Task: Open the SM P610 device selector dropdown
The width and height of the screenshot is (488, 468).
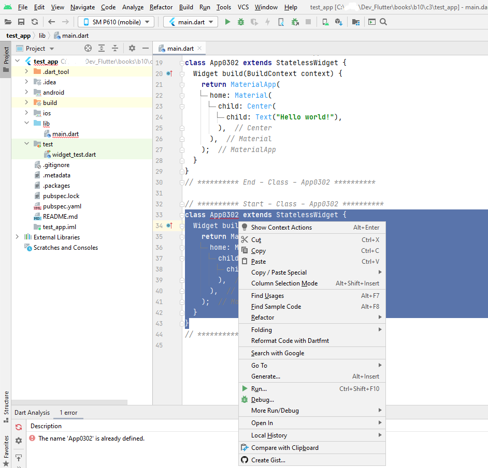Action: tap(116, 22)
